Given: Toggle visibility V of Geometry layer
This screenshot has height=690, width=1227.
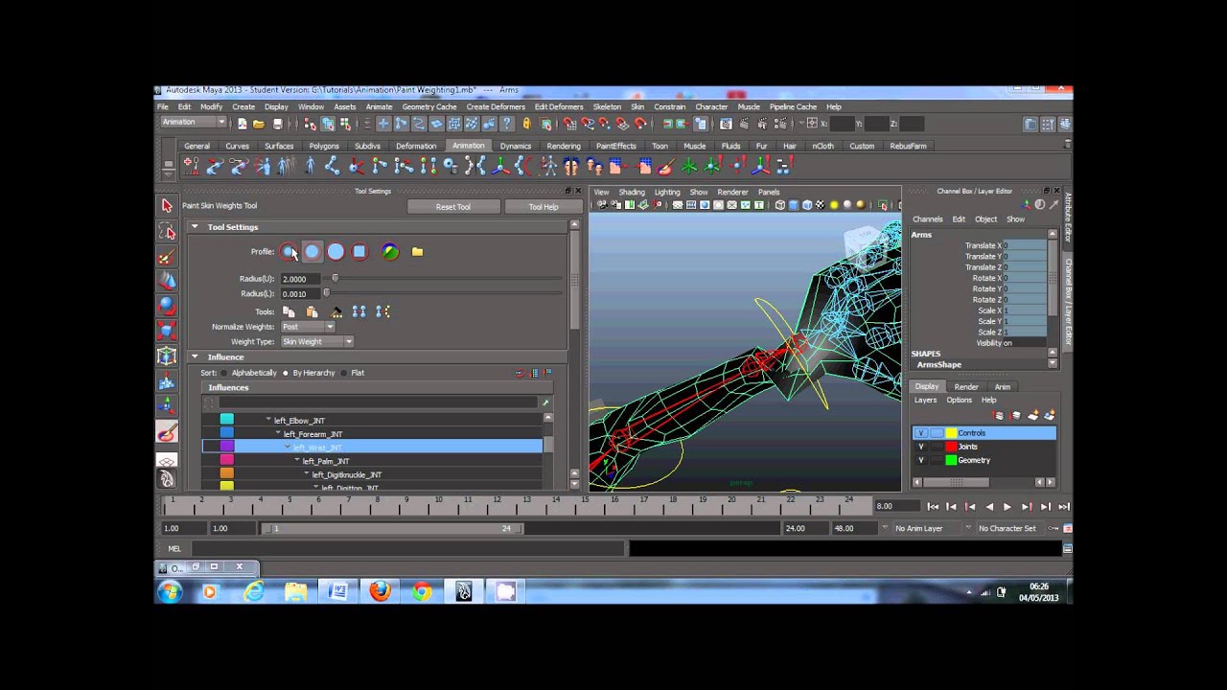Looking at the screenshot, I should tap(921, 460).
